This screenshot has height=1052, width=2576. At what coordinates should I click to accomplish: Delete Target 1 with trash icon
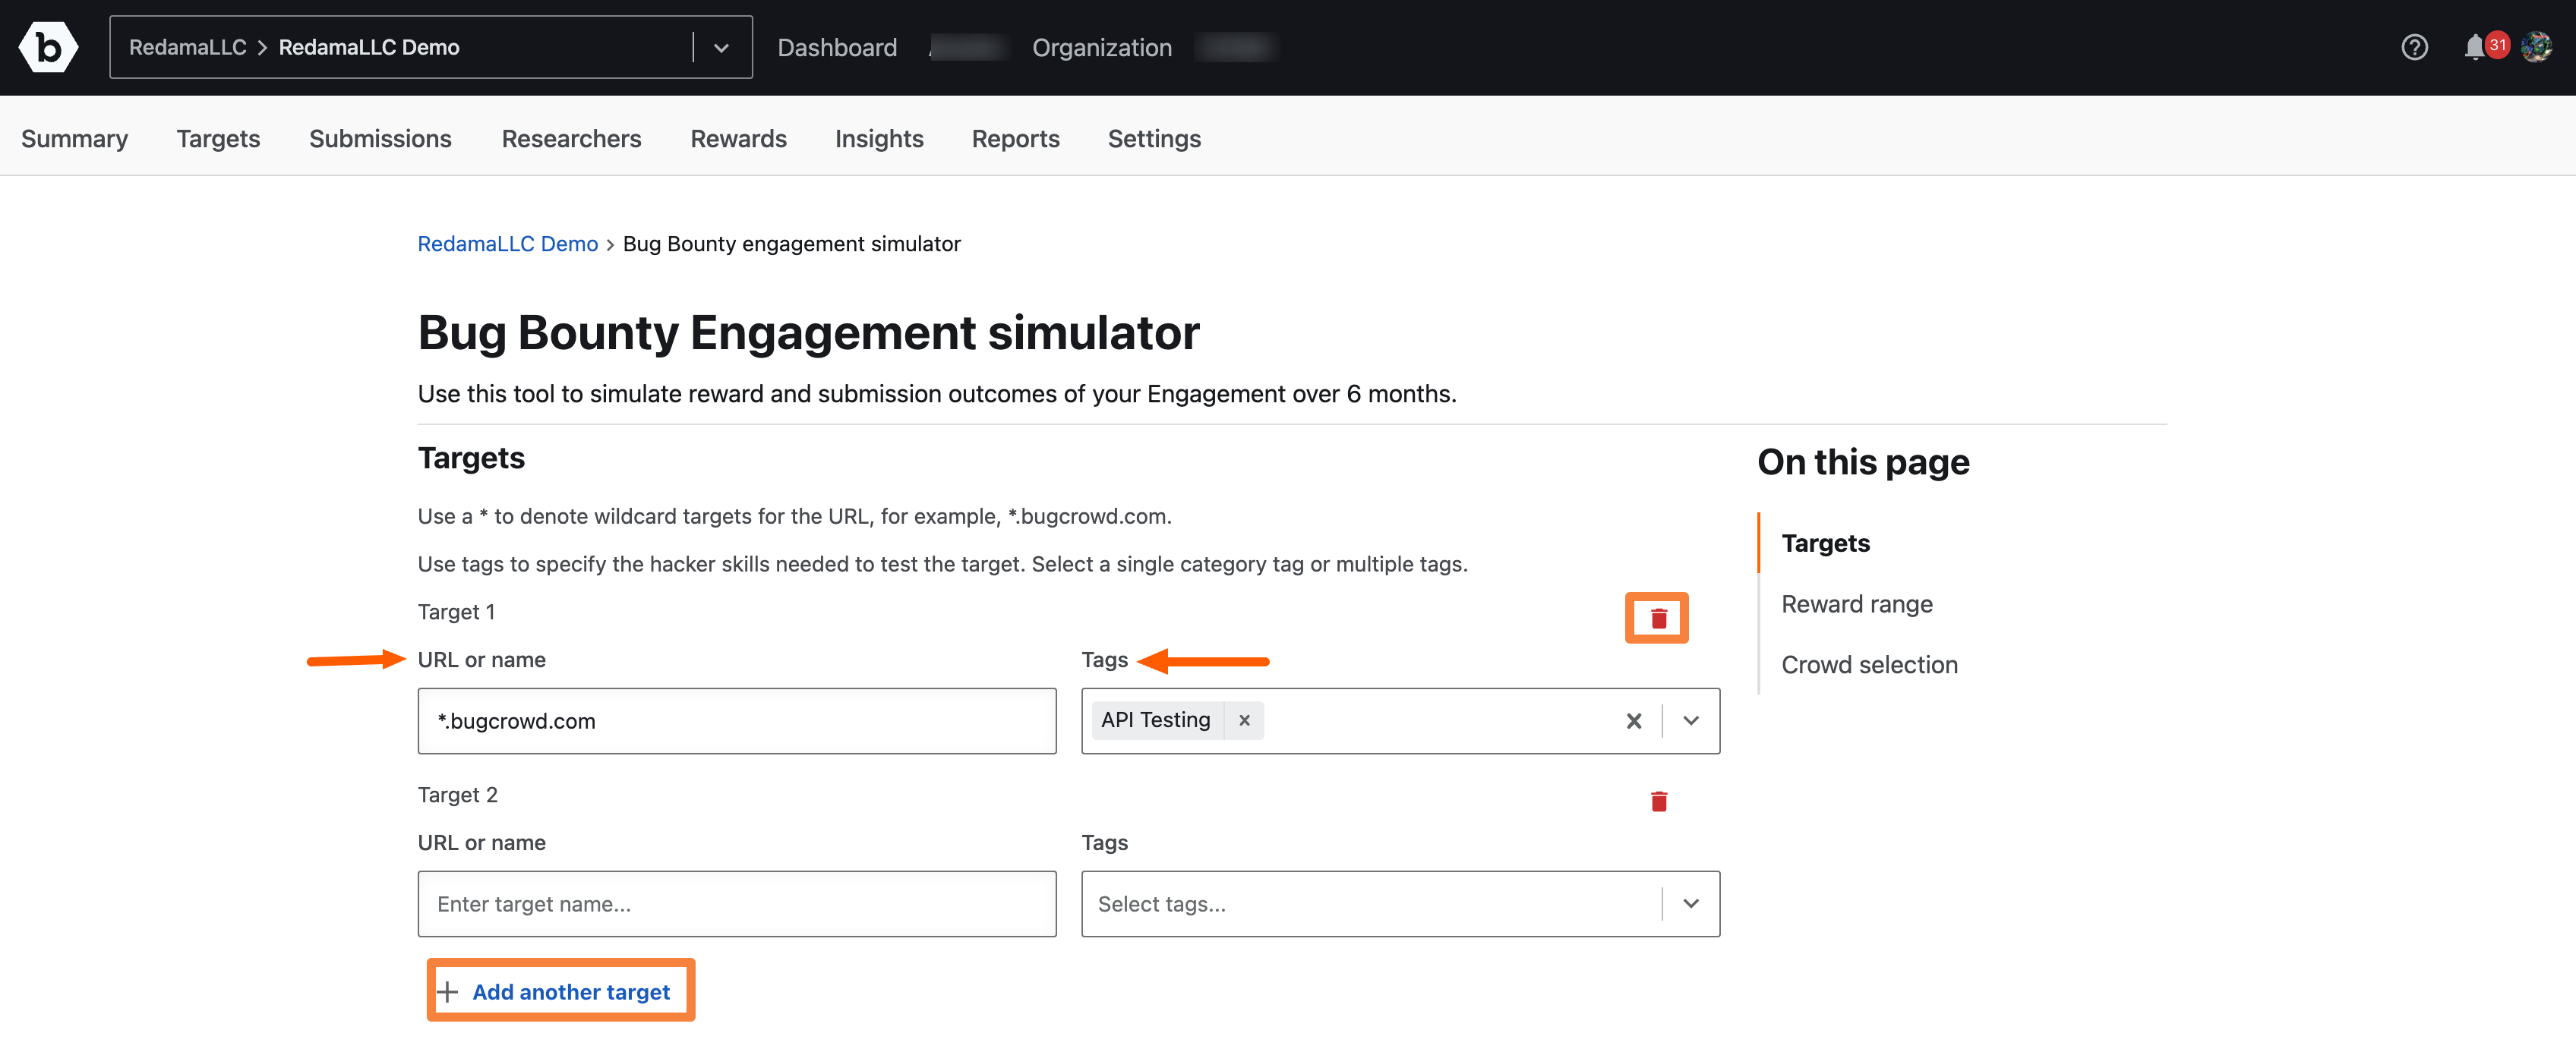point(1658,617)
